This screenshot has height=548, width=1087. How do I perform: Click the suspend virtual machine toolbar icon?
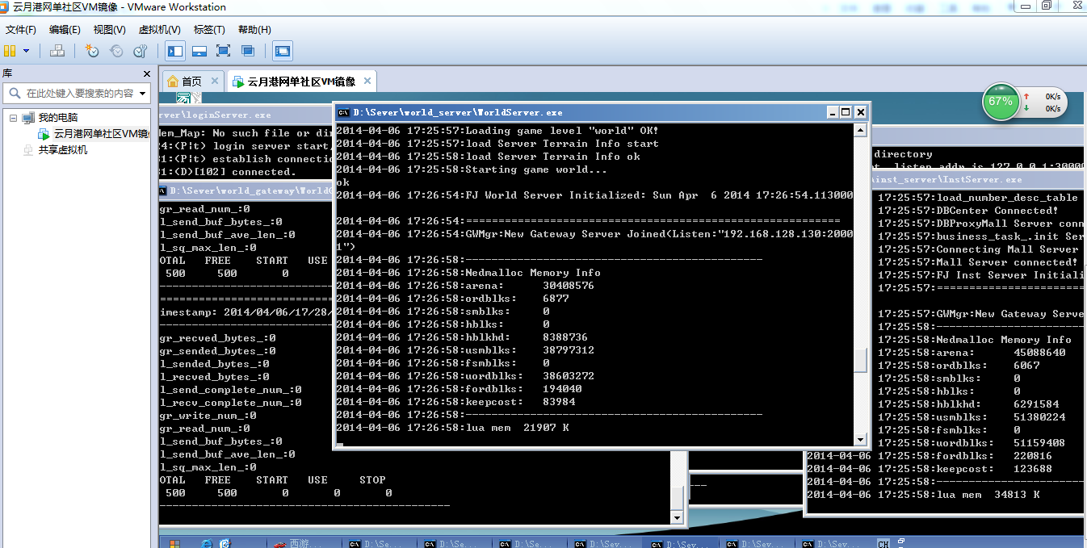(10, 51)
